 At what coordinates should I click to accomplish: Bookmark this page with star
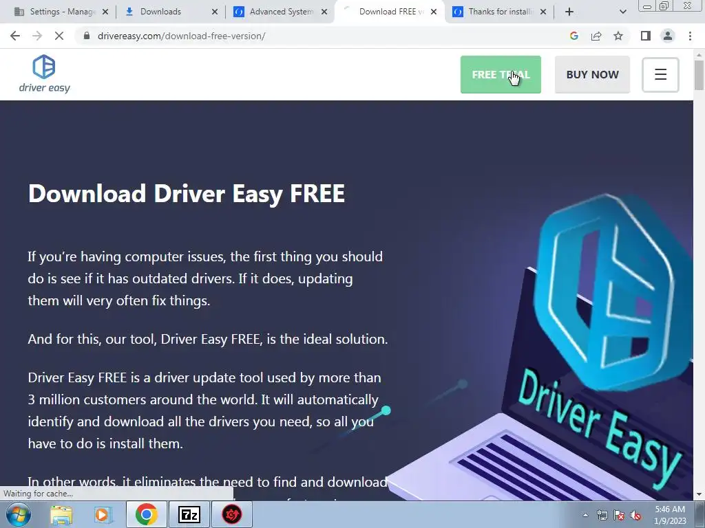[618, 36]
